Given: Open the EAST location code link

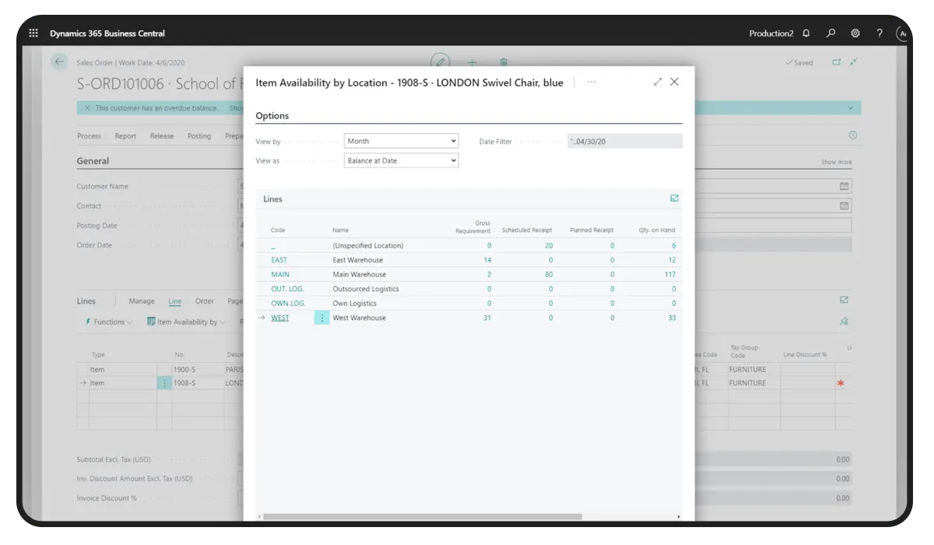Looking at the screenshot, I should point(279,260).
